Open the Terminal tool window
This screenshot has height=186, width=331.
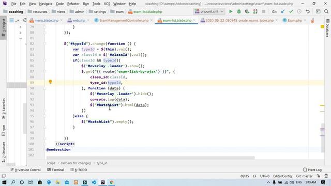point(56,170)
